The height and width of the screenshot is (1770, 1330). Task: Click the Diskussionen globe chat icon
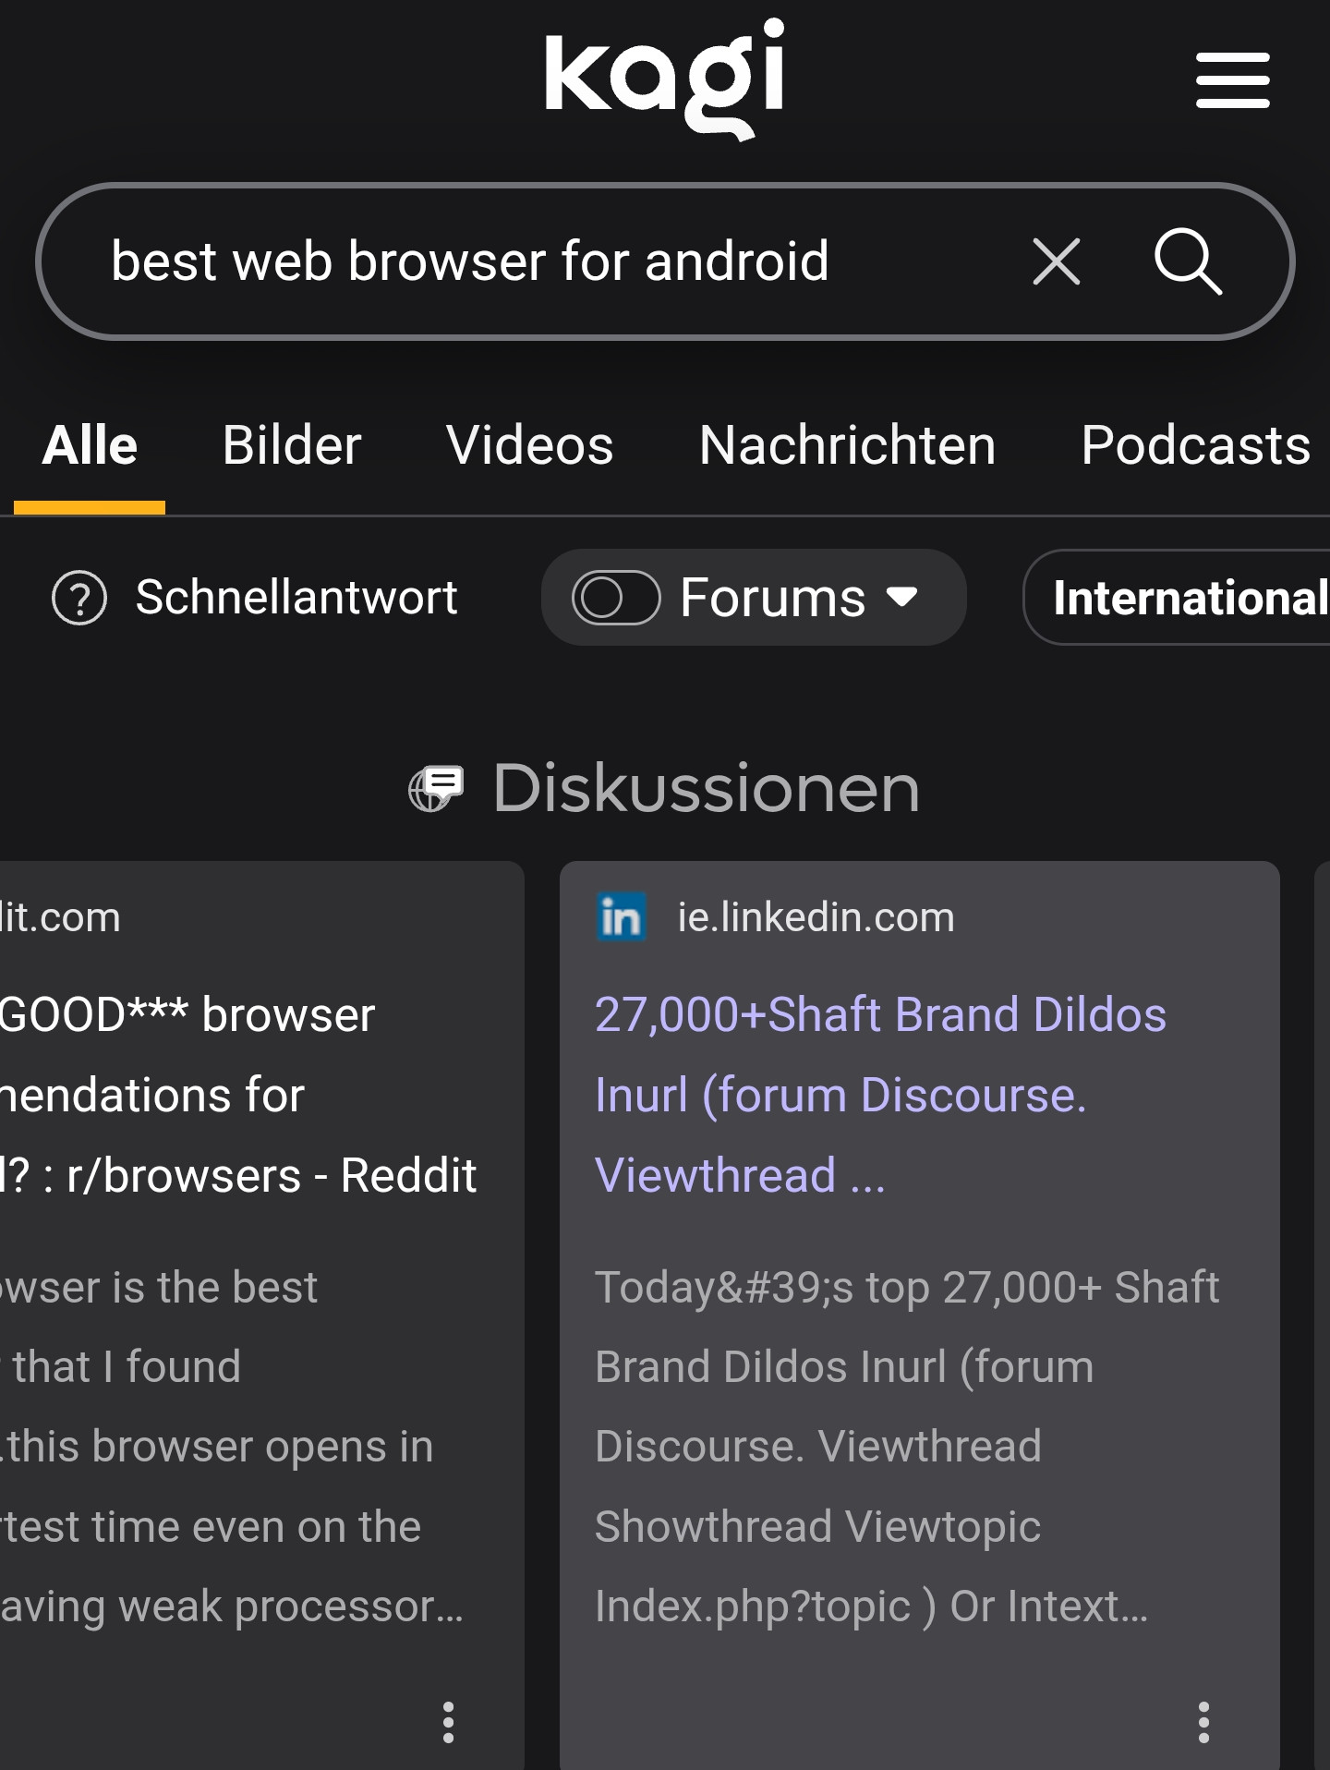pos(436,789)
